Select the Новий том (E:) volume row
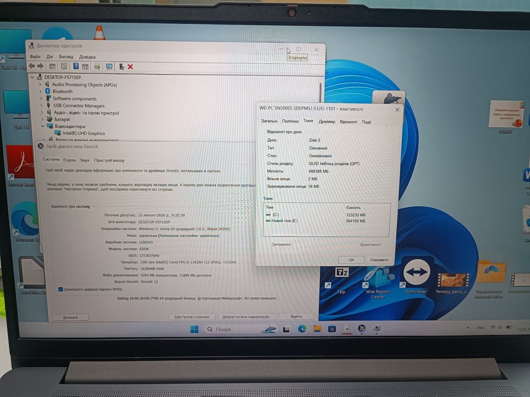Image resolution: width=530 pixels, height=397 pixels. [x=285, y=221]
